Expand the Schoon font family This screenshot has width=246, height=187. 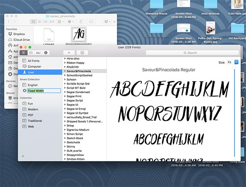coord(65,79)
